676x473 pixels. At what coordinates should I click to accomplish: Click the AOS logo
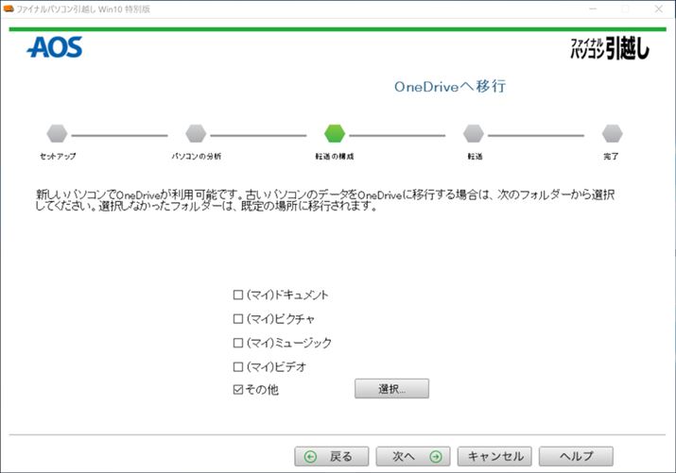tap(55, 47)
